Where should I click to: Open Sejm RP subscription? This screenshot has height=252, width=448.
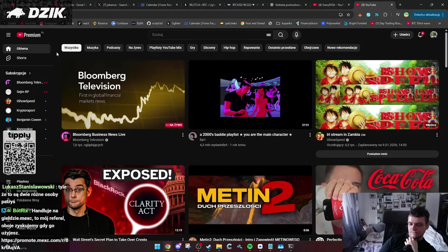coord(27,92)
